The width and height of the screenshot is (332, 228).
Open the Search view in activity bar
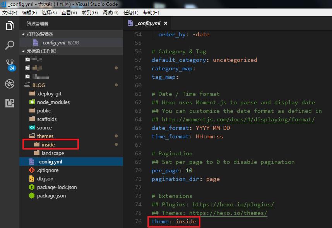(10, 45)
